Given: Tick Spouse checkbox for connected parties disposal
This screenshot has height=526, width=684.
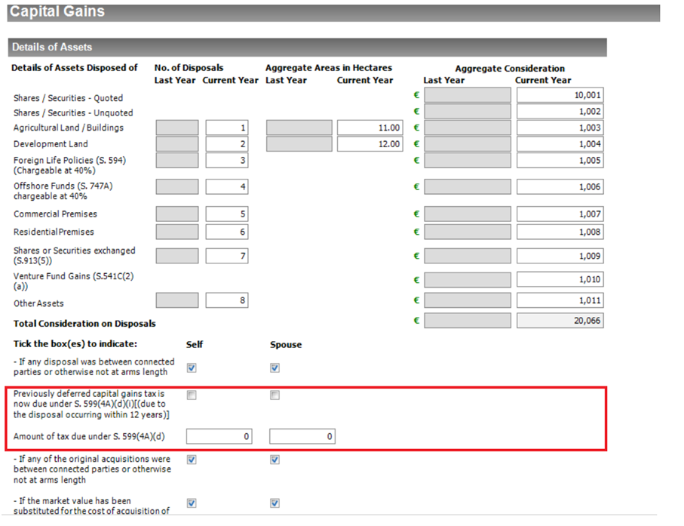Looking at the screenshot, I should pyautogui.click(x=275, y=368).
